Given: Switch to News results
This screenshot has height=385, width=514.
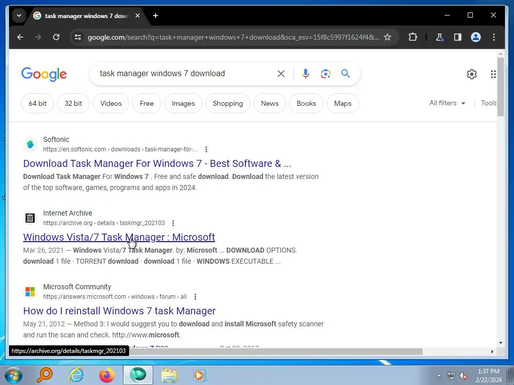Looking at the screenshot, I should [270, 103].
